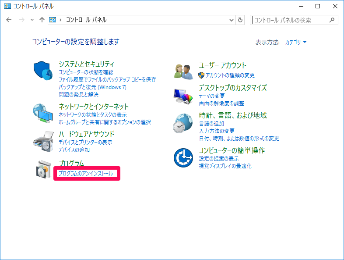
Task: Click デバイスとプリンターの表示 link
Action: 85,142
